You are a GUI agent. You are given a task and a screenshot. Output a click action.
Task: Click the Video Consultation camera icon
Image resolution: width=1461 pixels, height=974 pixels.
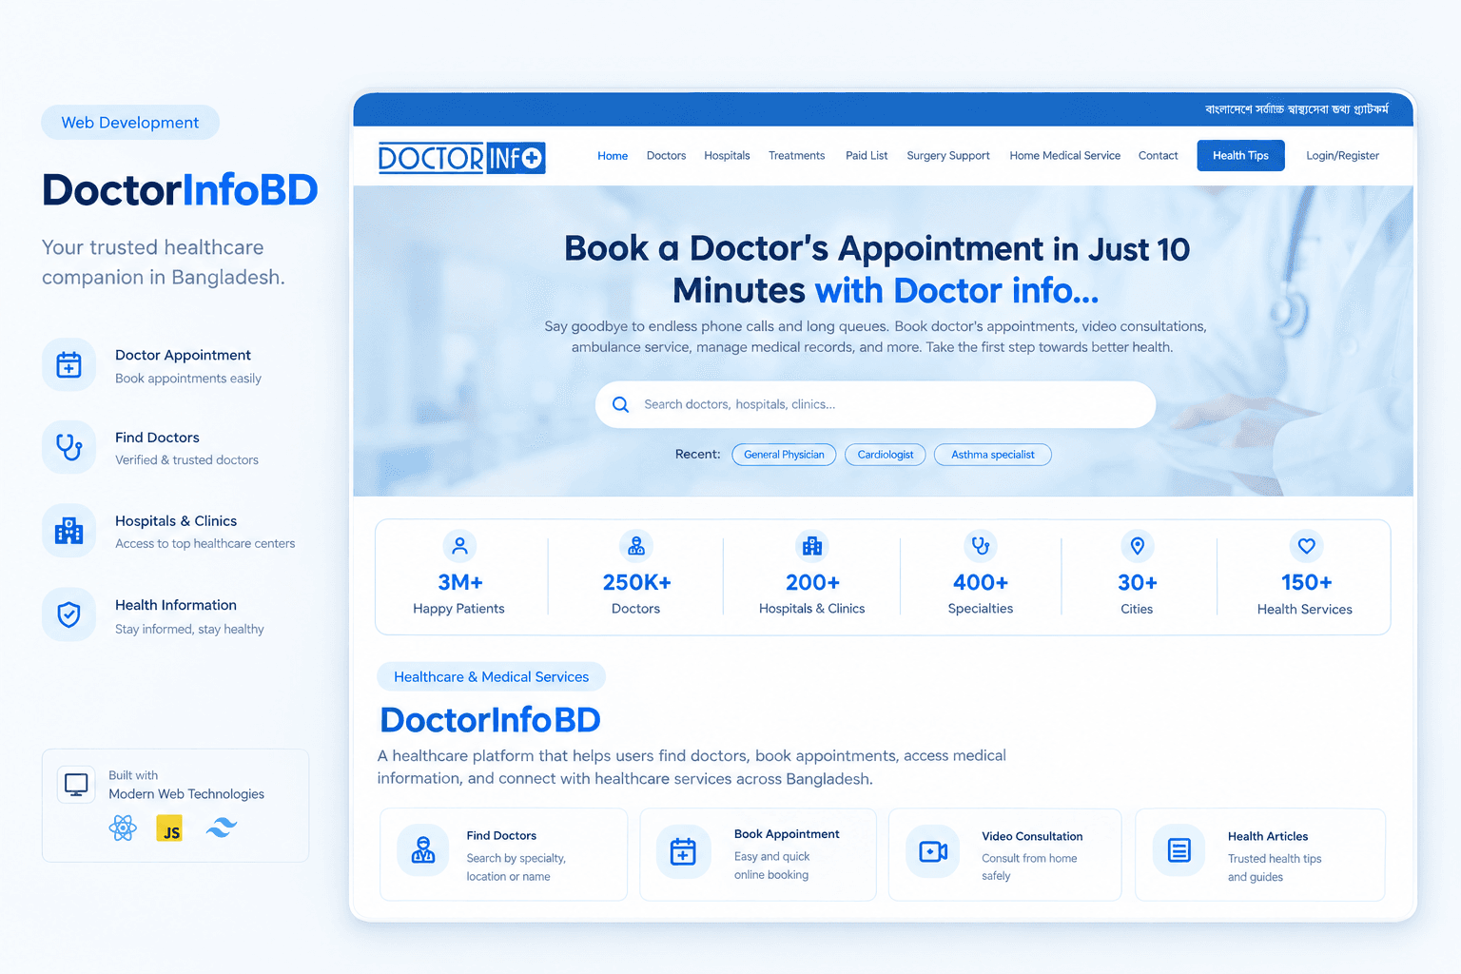coord(933,851)
